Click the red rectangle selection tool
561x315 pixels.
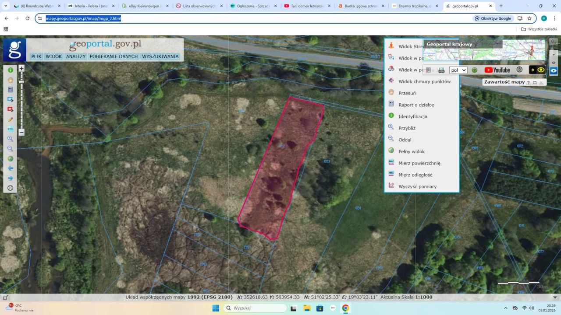(11, 109)
